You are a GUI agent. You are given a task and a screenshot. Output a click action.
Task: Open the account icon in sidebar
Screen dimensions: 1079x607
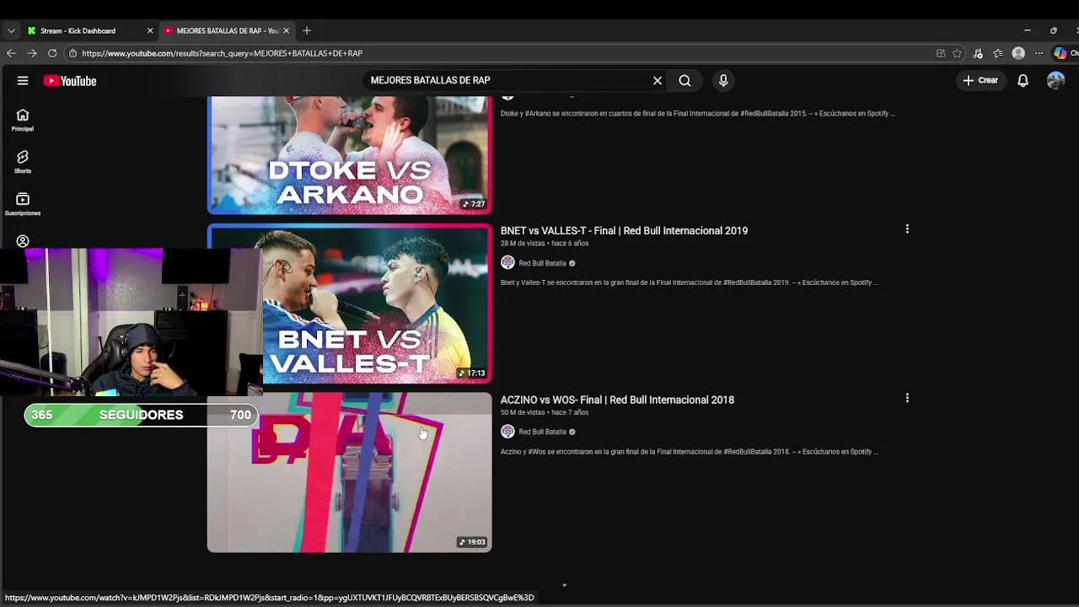click(x=23, y=241)
